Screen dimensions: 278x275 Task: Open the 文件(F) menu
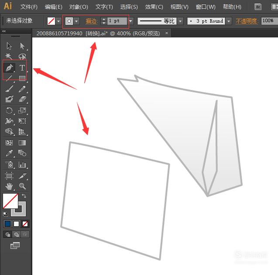click(x=29, y=7)
